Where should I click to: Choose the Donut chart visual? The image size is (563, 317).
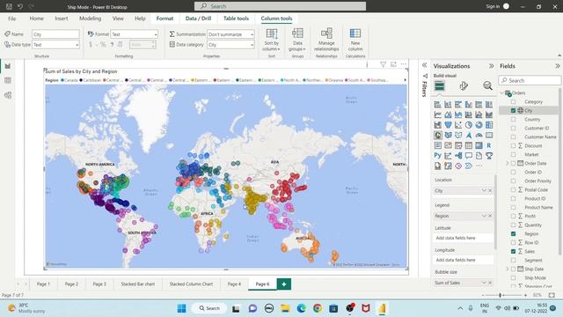(479, 125)
